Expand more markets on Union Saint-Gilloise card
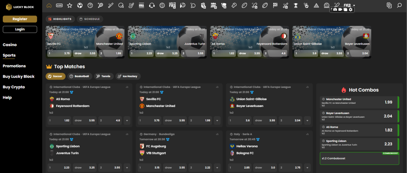Viewport: 407px width, 173px height. coord(307,121)
